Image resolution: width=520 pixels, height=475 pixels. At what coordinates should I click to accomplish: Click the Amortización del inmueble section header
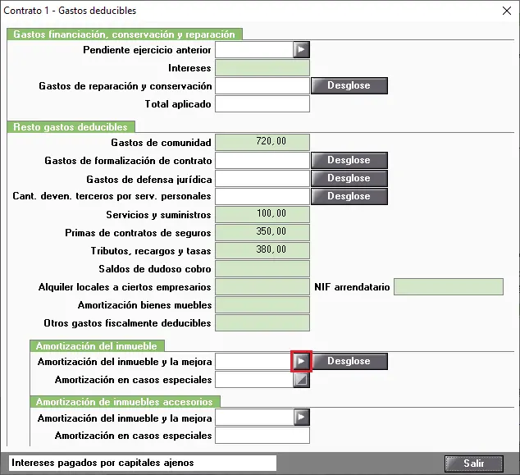coord(97,346)
